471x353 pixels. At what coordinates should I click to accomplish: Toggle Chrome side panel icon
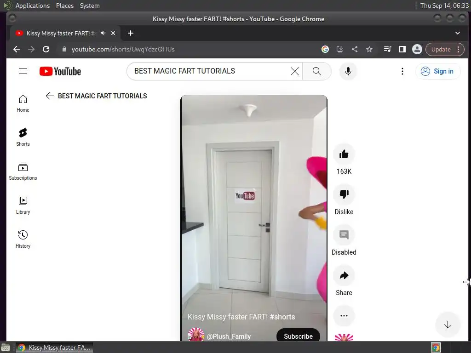[402, 49]
